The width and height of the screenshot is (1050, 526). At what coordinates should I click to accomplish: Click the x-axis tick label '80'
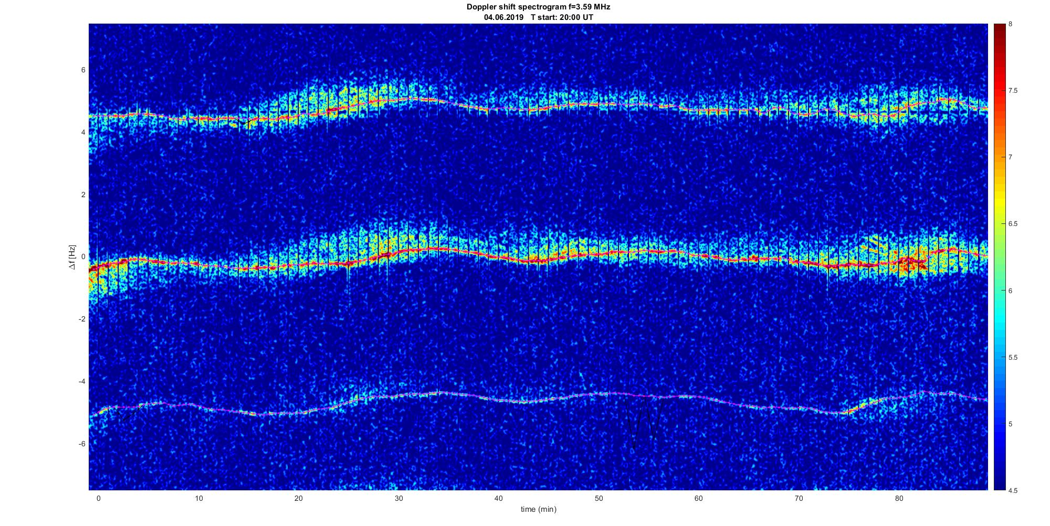(899, 498)
